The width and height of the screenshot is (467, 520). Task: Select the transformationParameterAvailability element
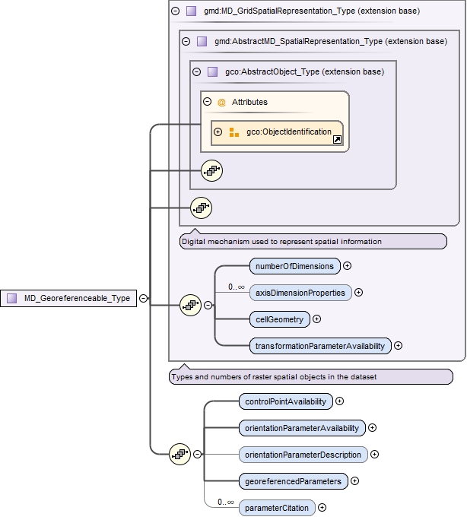click(320, 346)
